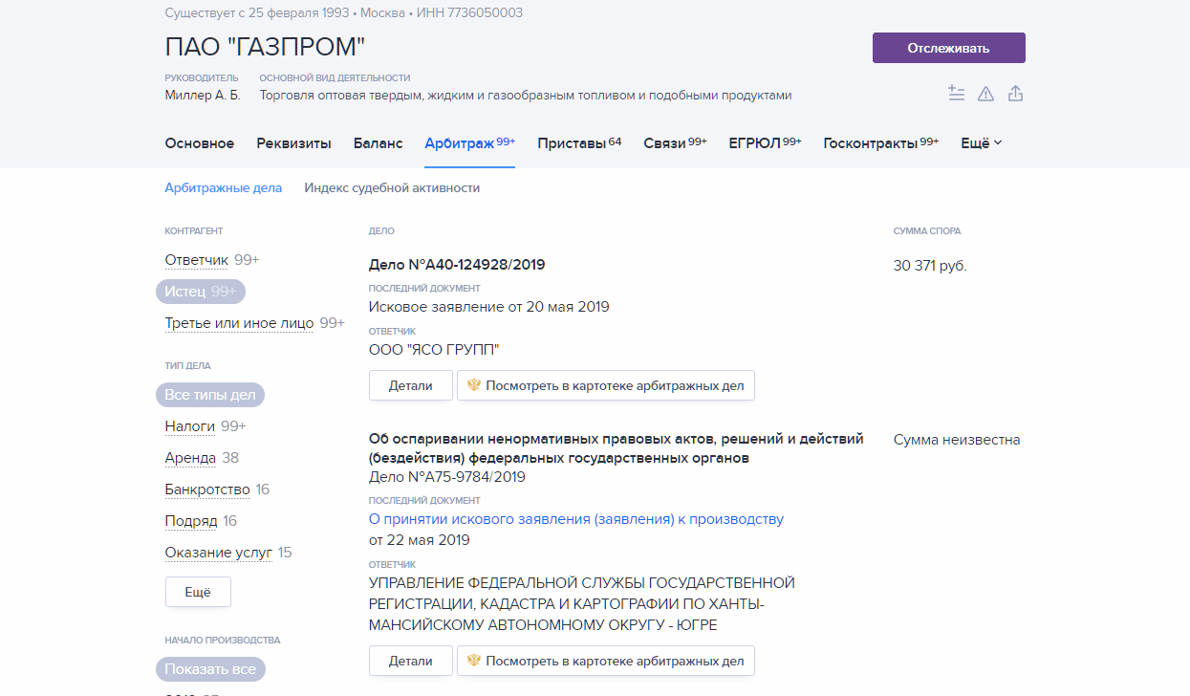The height and width of the screenshot is (696, 1190).
Task: Filter cases by Аренда
Action: [x=190, y=458]
